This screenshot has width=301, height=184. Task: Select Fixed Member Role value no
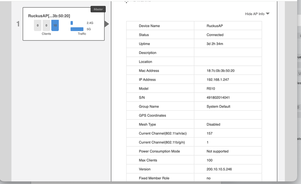coord(209,178)
